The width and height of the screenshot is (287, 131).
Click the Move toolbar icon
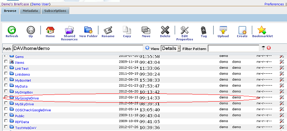[146, 30]
